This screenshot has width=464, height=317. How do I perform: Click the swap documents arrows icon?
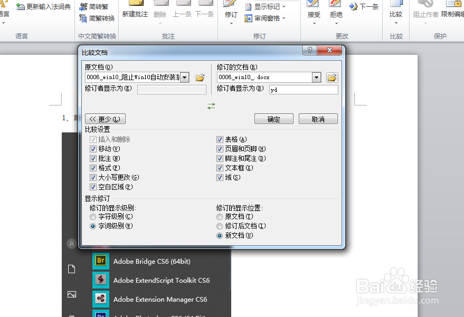pos(211,105)
